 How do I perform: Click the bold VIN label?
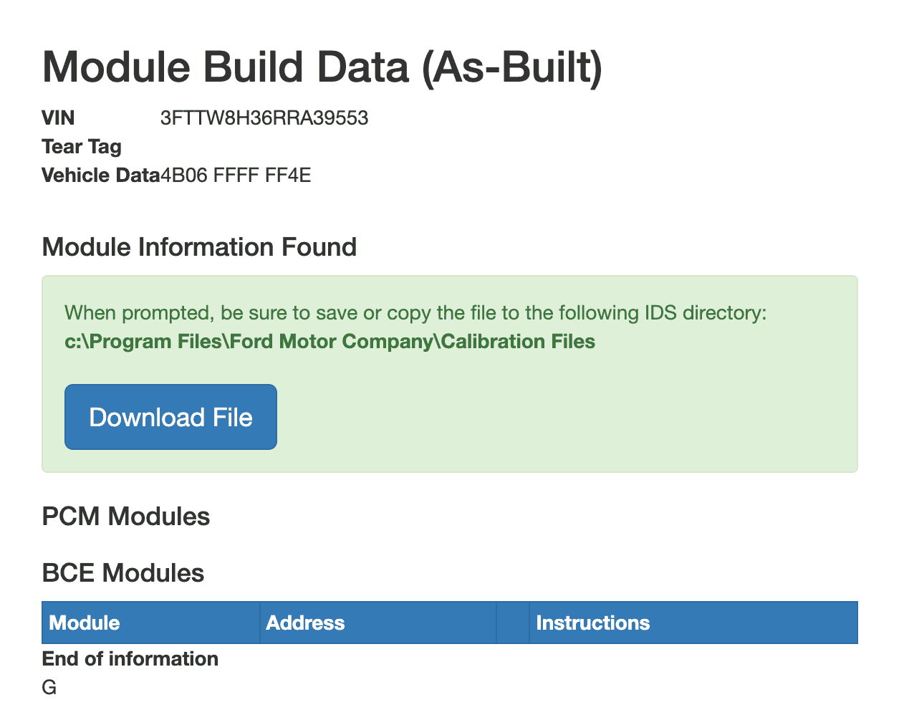point(58,118)
